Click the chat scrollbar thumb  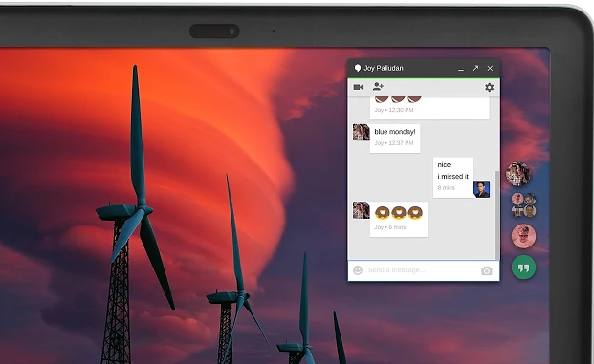[x=496, y=215]
